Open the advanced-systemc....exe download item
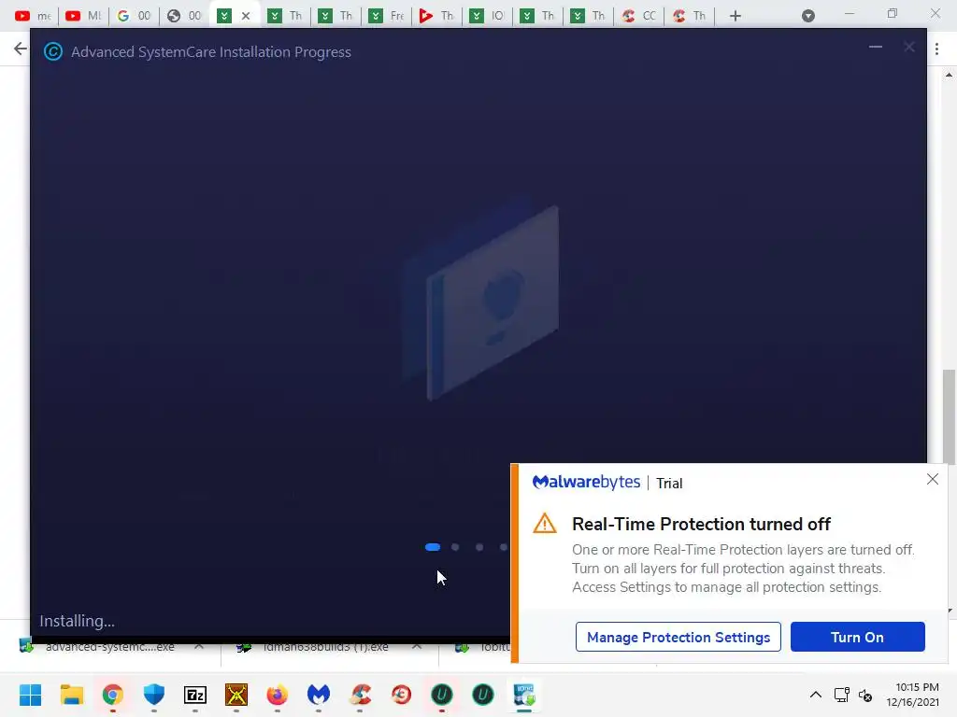This screenshot has width=957, height=717. 97,647
